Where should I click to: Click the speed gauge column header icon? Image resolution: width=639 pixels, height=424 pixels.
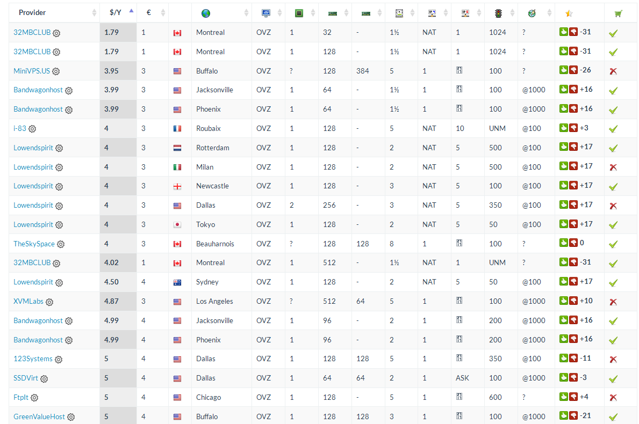coord(532,13)
